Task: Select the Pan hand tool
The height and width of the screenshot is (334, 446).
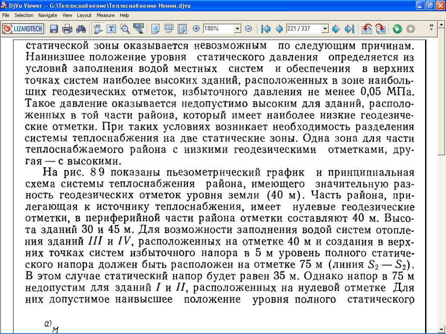Action: [x=98, y=29]
